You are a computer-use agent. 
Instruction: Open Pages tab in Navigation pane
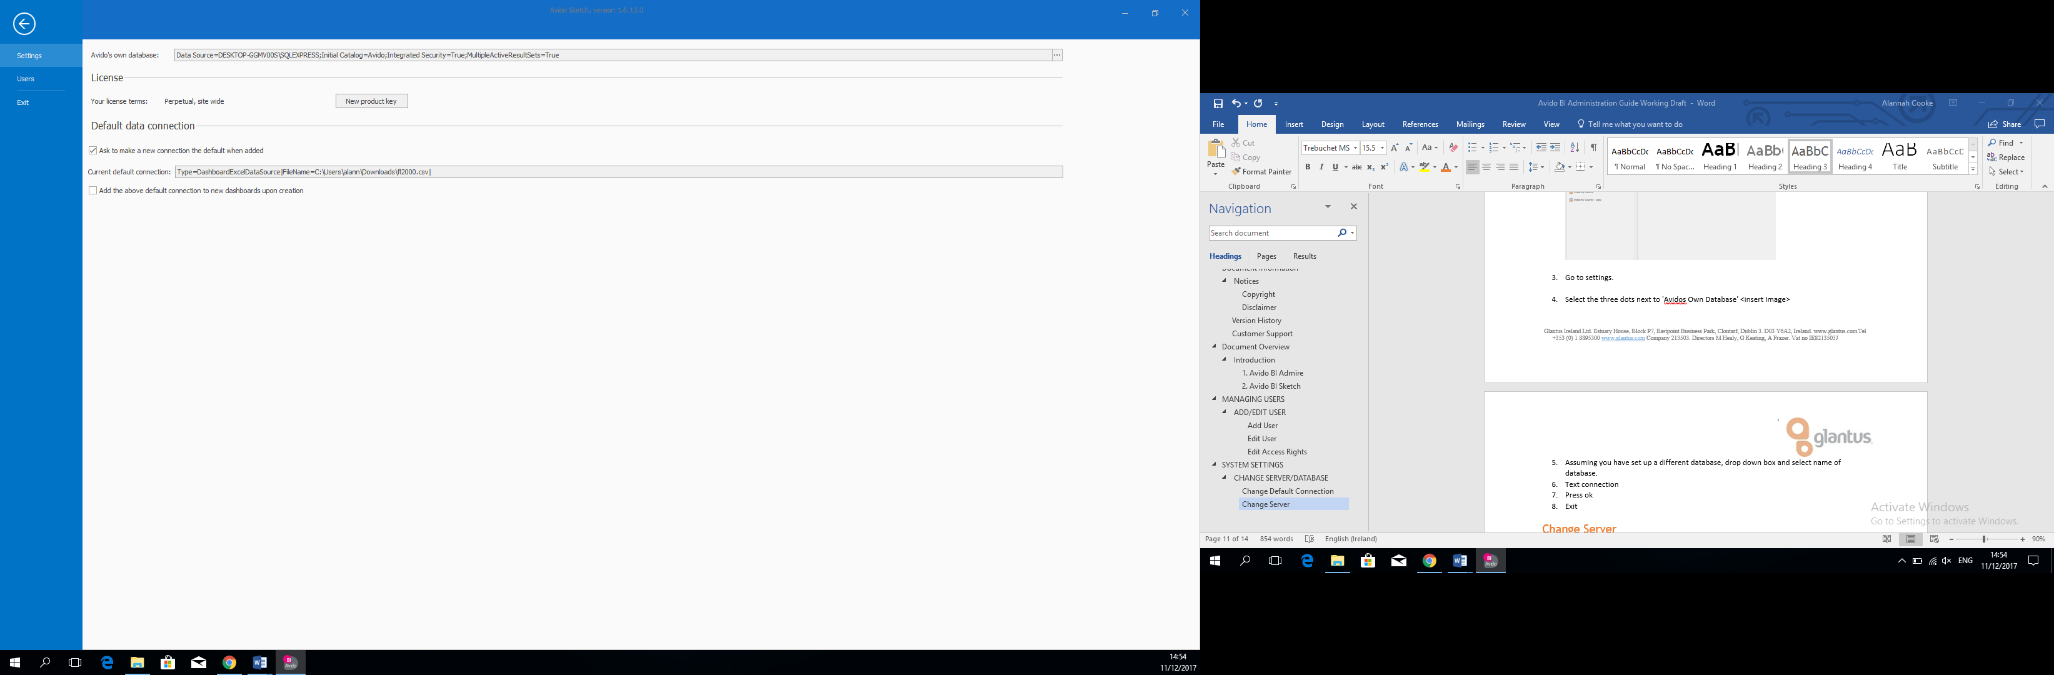pos(1266,257)
